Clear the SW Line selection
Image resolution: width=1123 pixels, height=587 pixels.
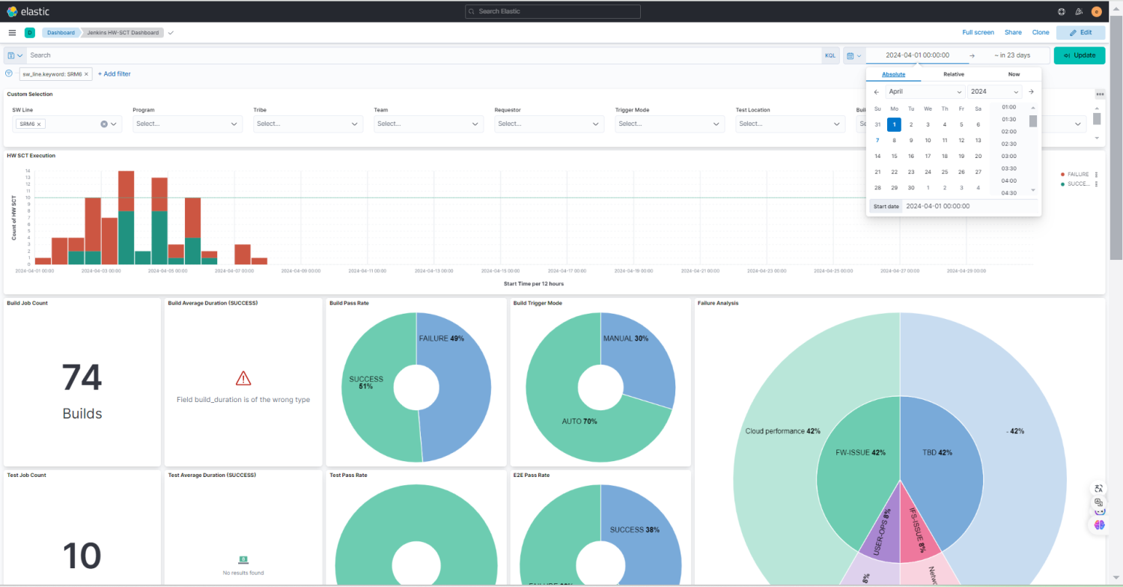104,124
